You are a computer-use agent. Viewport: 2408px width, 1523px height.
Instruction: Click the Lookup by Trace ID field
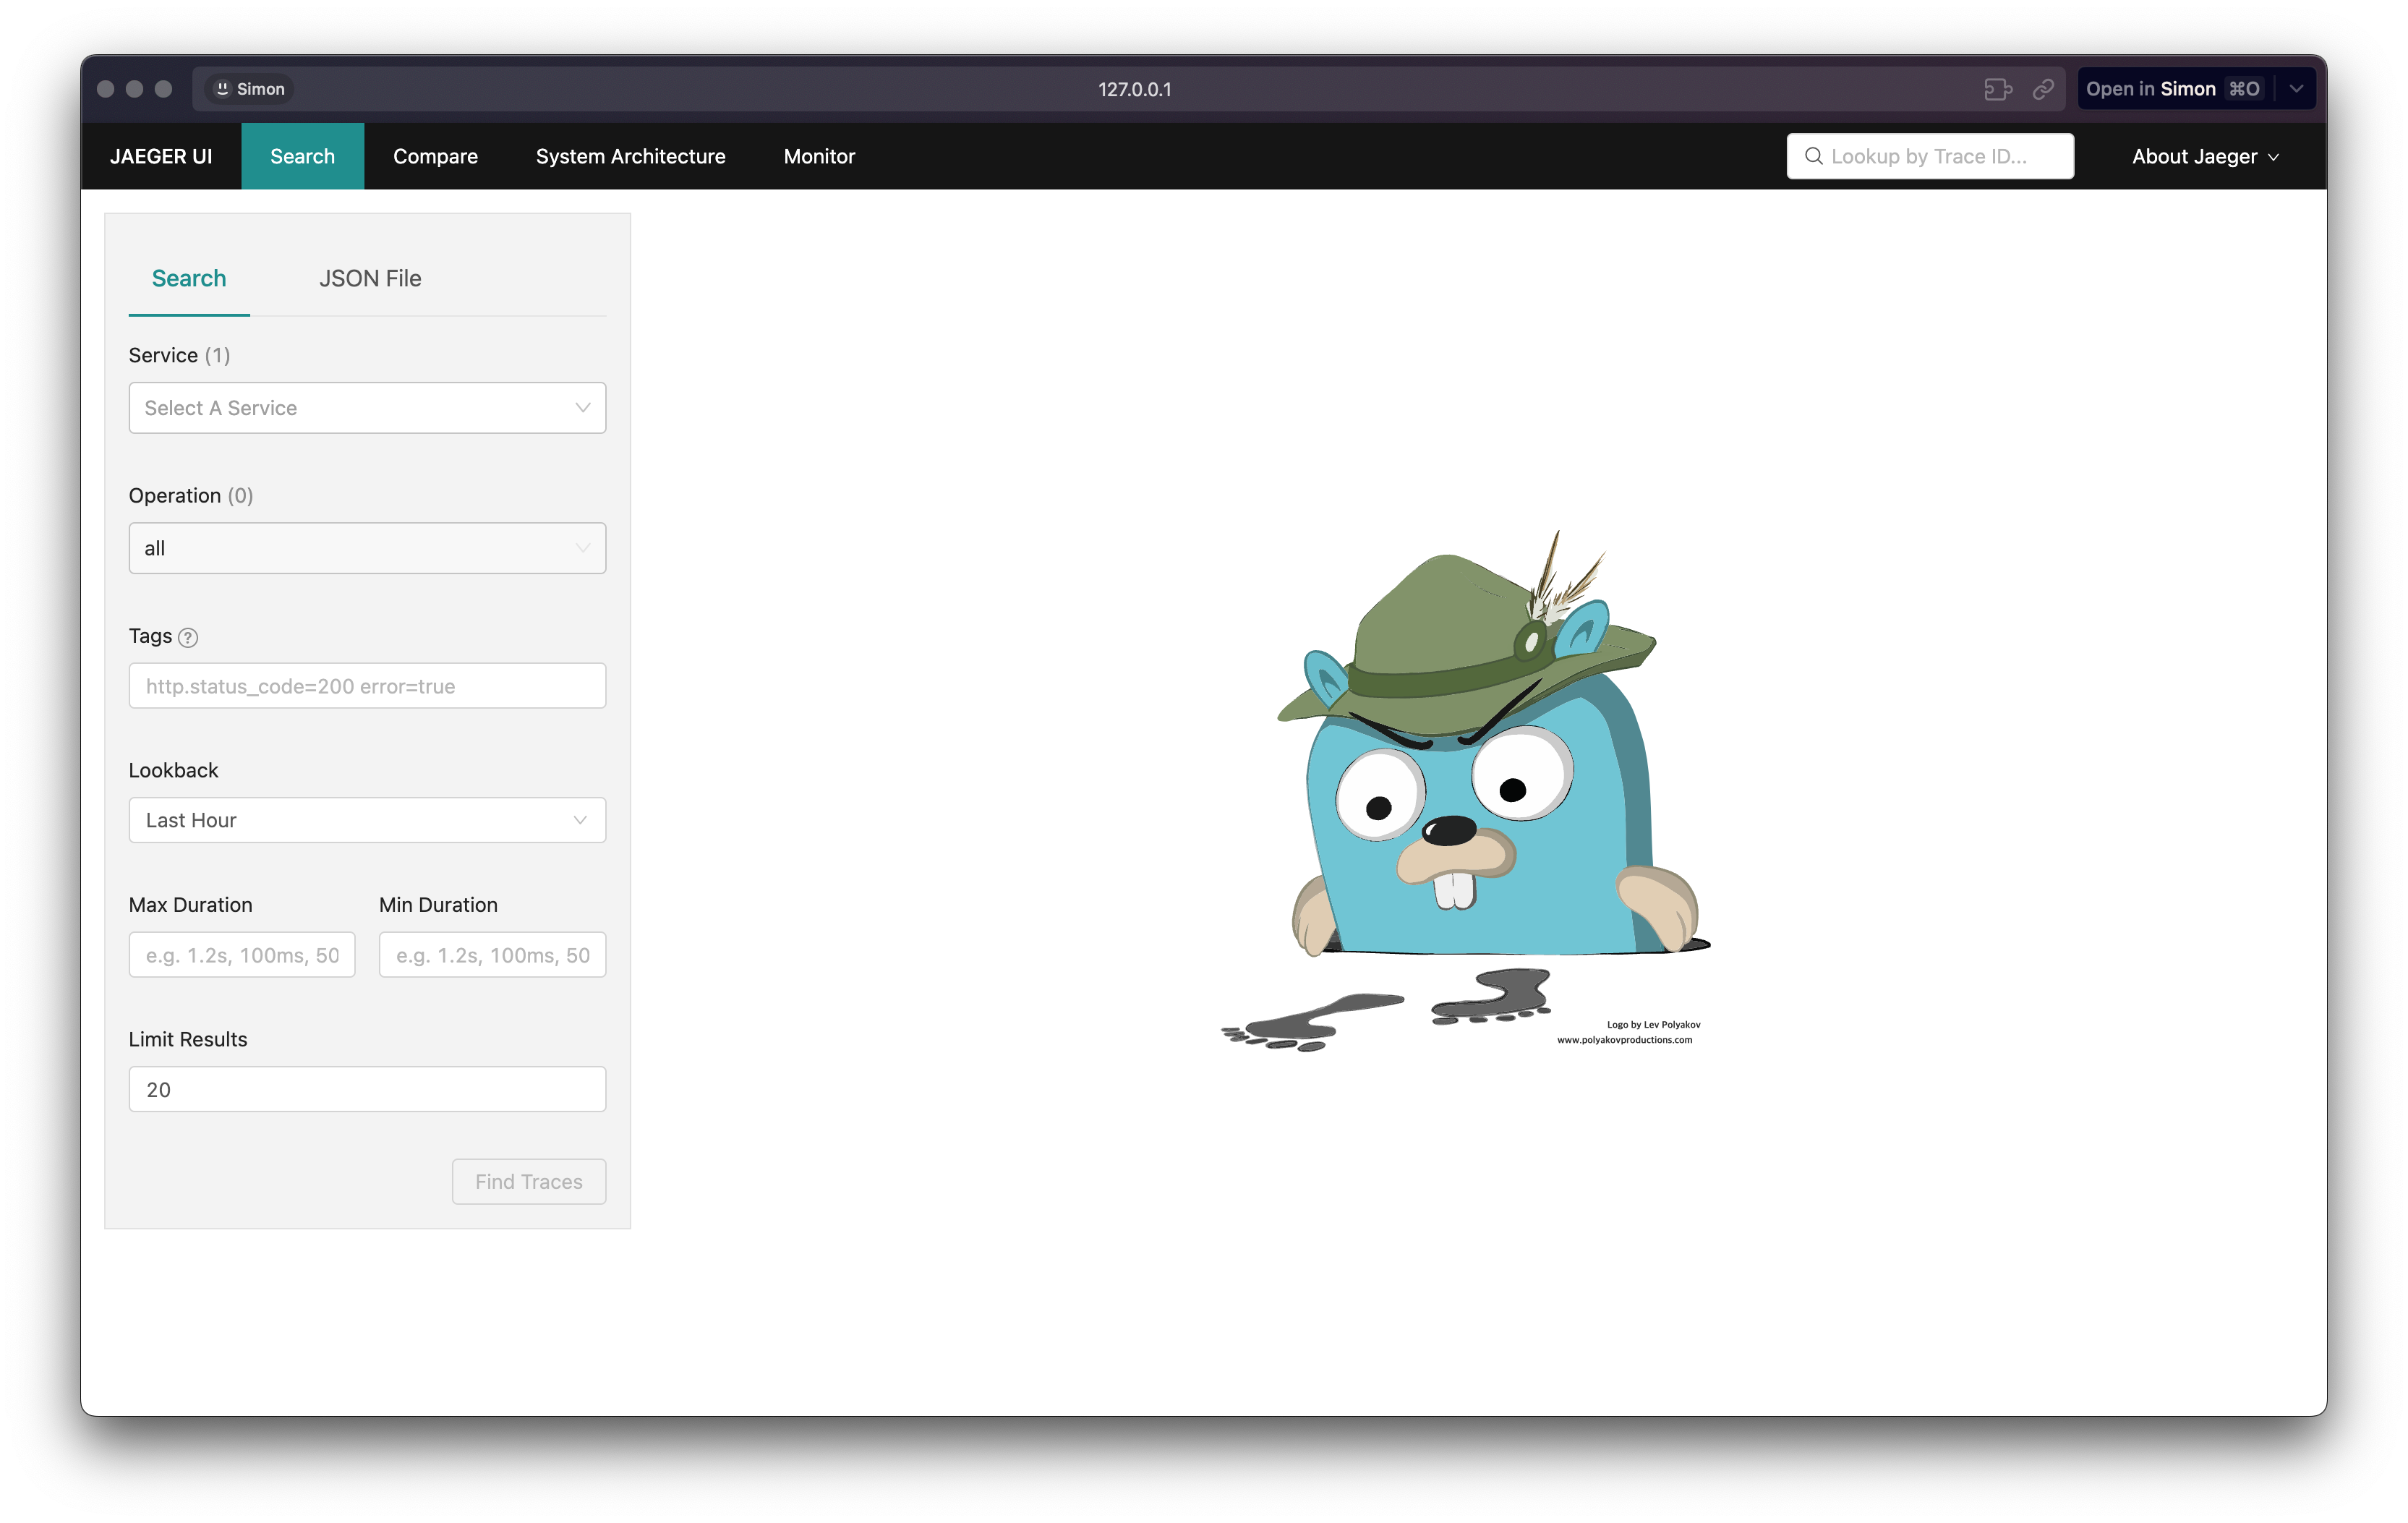pos(1930,156)
